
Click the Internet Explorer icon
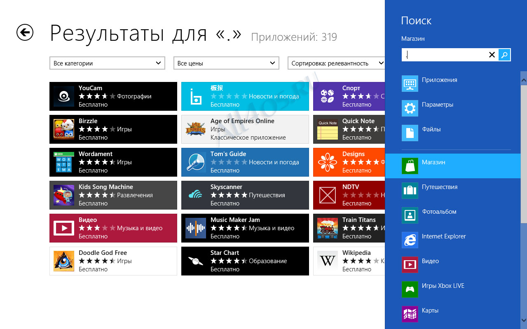(x=410, y=240)
